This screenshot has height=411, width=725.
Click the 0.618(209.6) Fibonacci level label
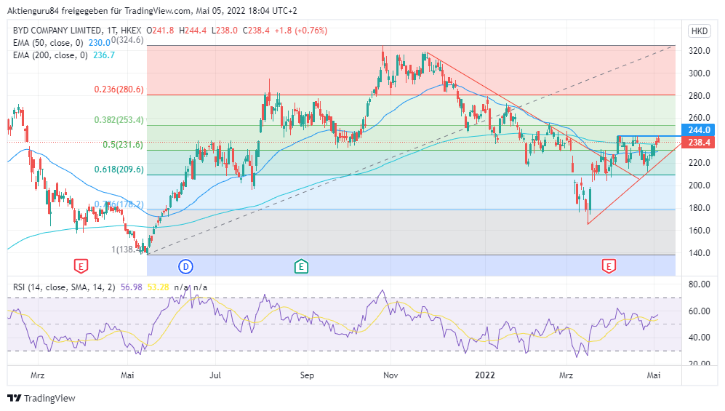click(x=119, y=169)
